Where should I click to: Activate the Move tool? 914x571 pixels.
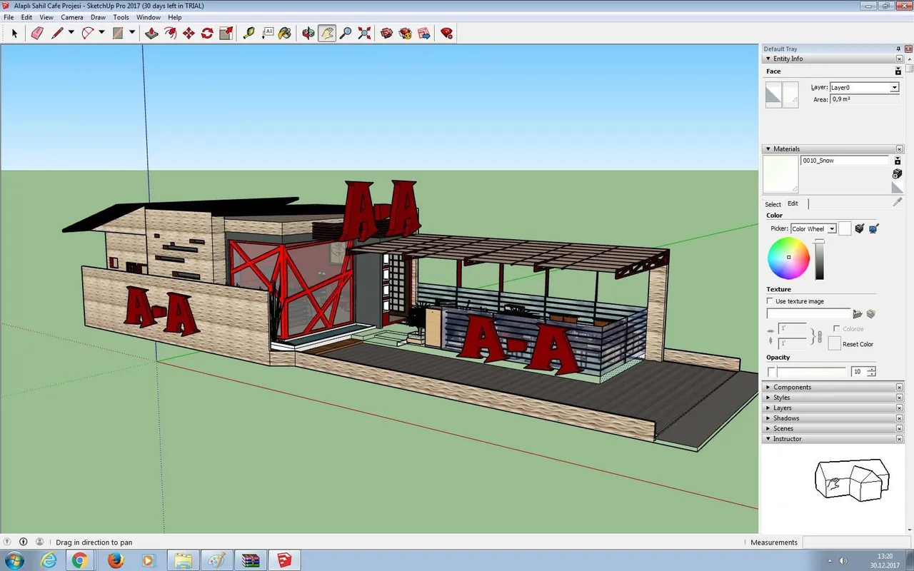[x=189, y=33]
